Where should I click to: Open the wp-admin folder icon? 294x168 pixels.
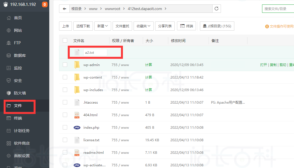pos(77,65)
